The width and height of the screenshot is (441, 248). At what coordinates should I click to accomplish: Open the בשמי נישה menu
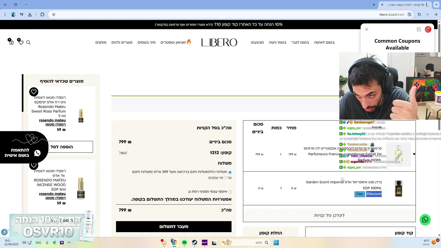pos(277,42)
